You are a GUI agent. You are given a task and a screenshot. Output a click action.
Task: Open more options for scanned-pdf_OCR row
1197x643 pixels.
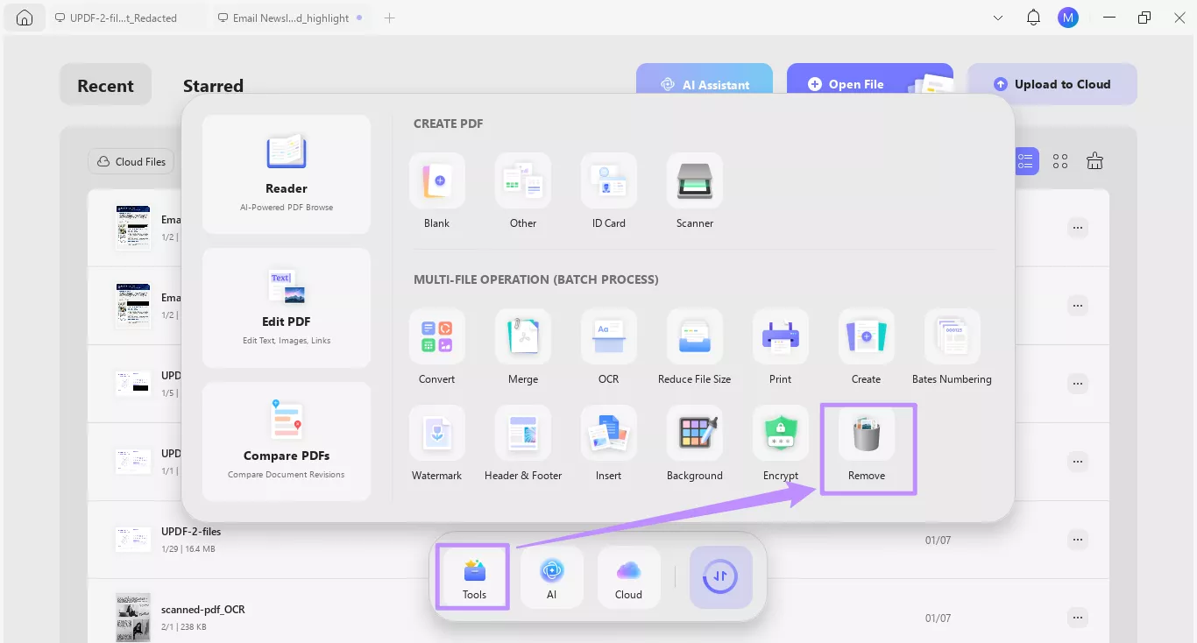pos(1078,618)
